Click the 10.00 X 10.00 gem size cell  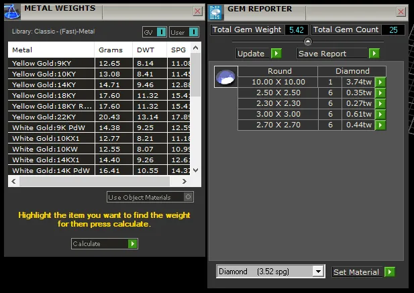[278, 82]
